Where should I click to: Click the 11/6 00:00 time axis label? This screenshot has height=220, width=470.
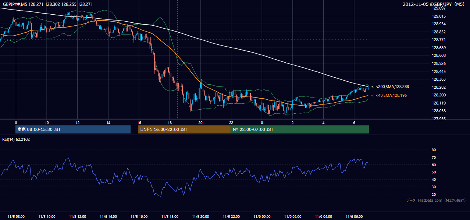[x=262, y=217]
